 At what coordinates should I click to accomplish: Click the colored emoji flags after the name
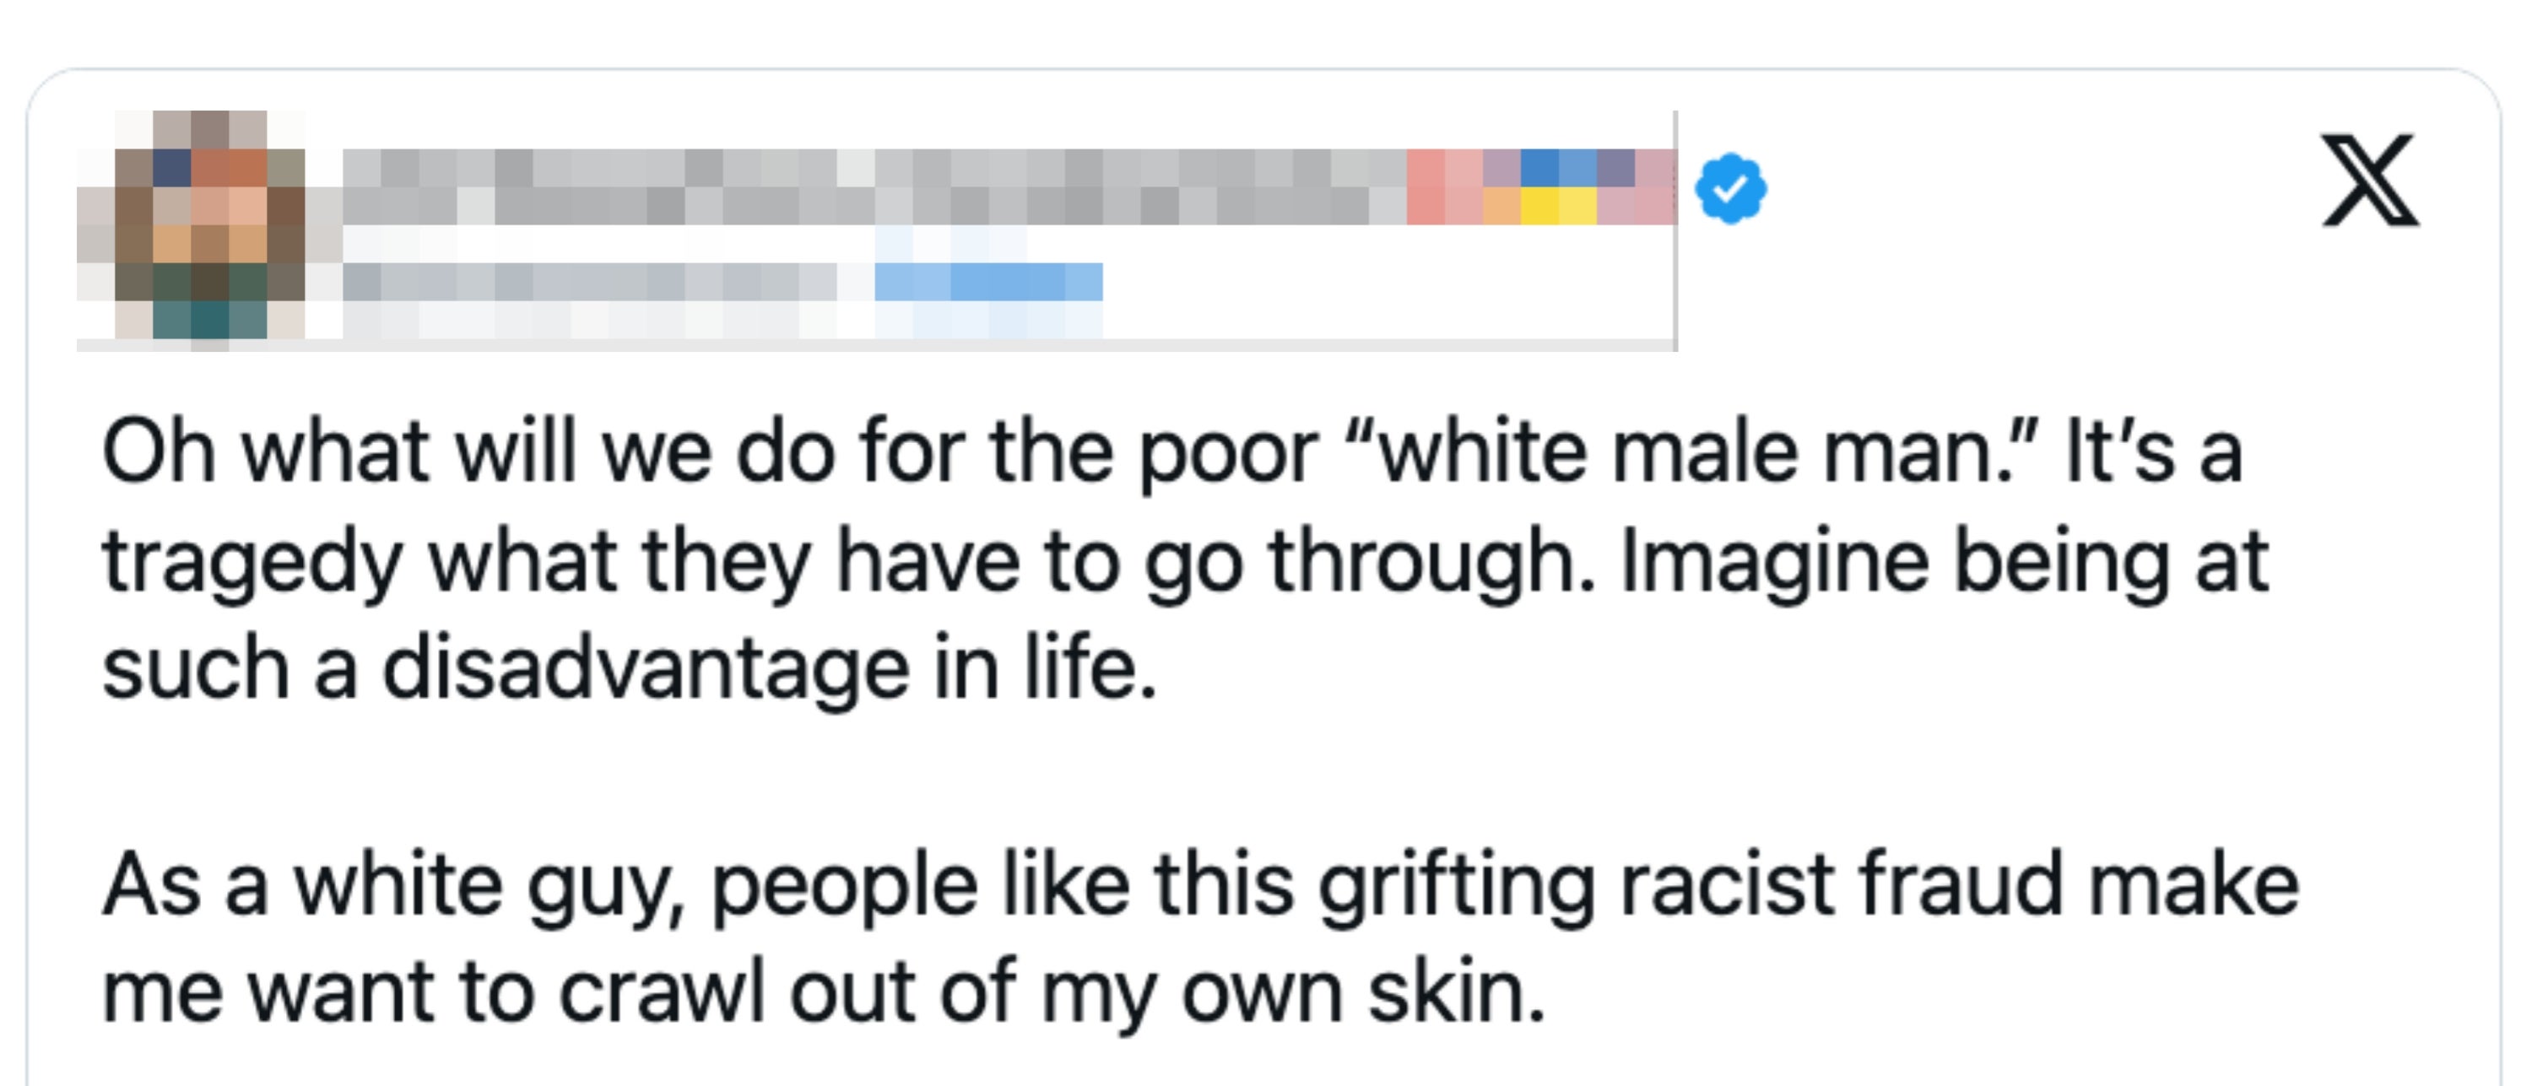tap(1540, 186)
